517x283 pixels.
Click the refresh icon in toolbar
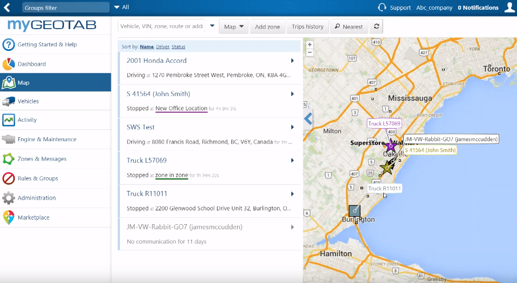click(376, 26)
